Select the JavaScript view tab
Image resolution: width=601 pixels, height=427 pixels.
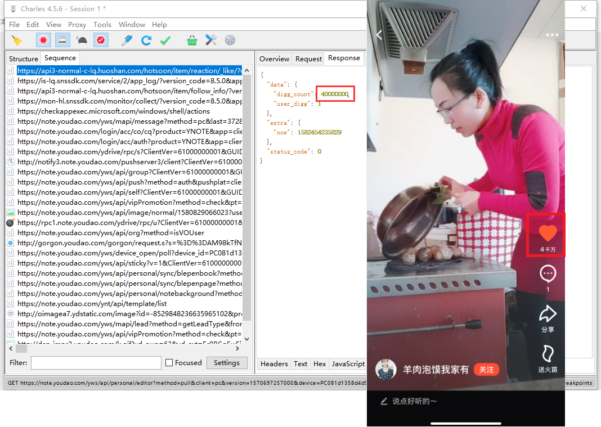pyautogui.click(x=348, y=364)
